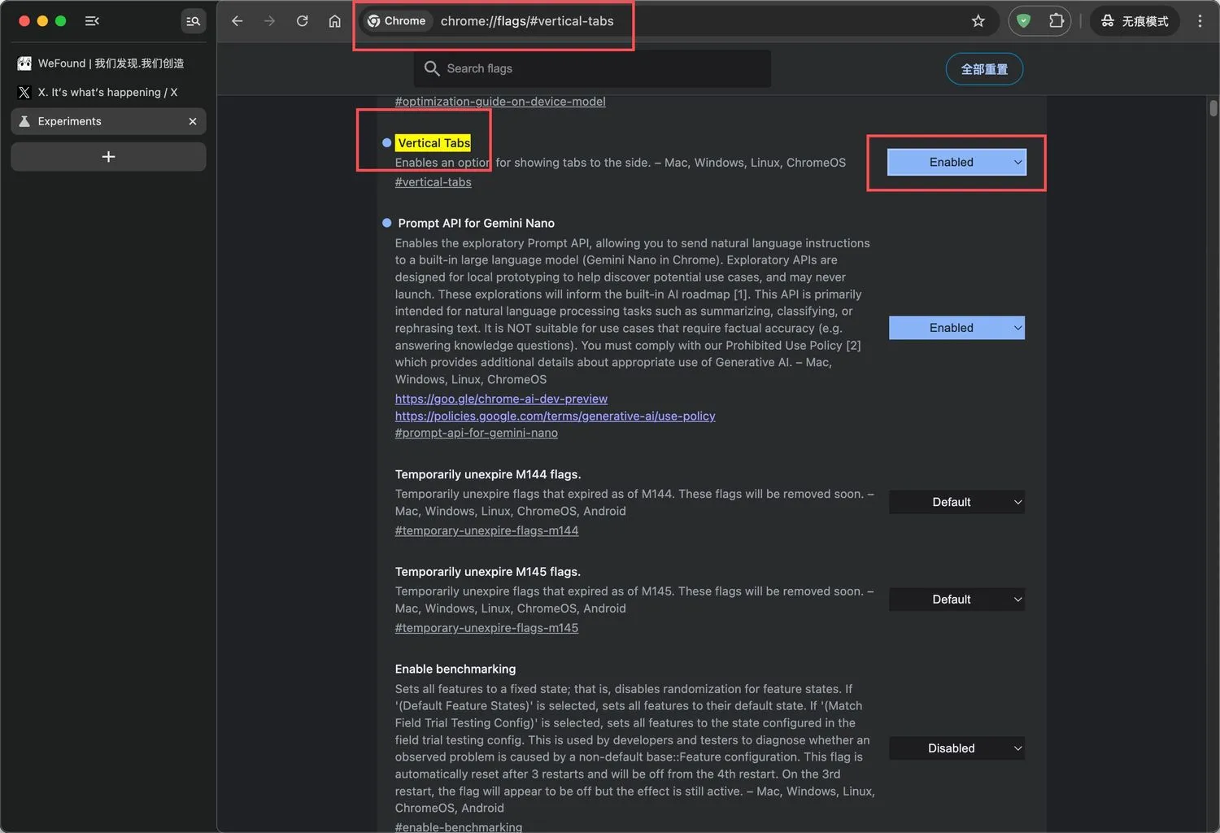Image resolution: width=1220 pixels, height=833 pixels.
Task: Open the M144 flags Default dropdown
Action: pos(956,502)
